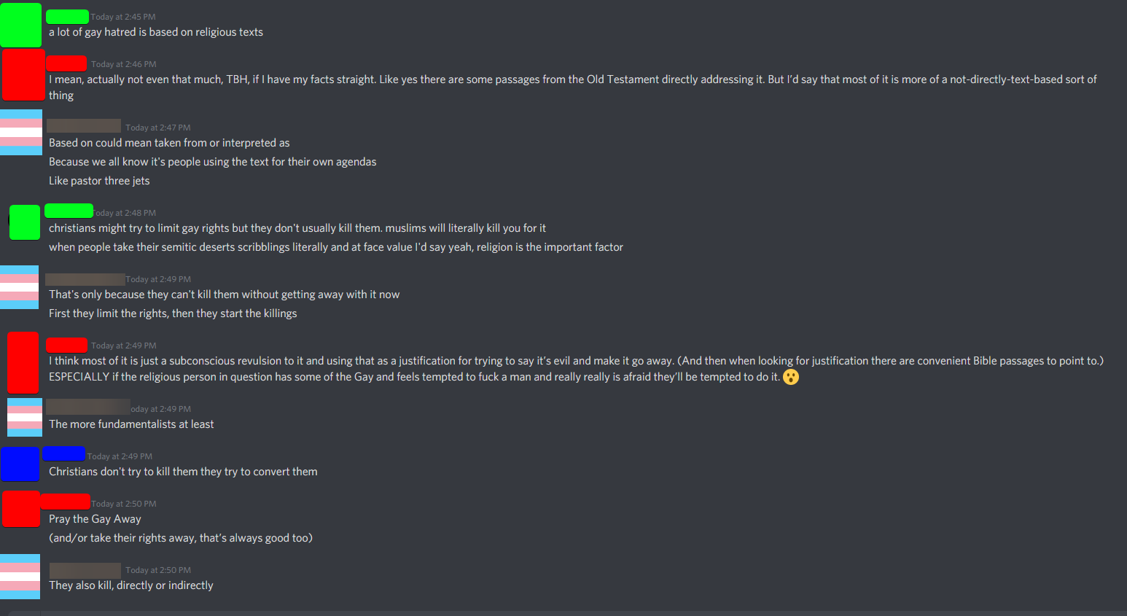Open the red avatar beside the 2:46 PM message
1127x616 pixels.
click(x=23, y=74)
